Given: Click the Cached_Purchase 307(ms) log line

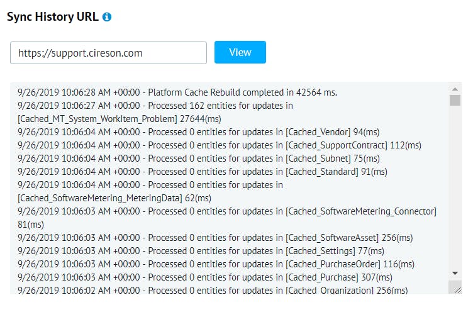Looking at the screenshot, I should [205, 278].
